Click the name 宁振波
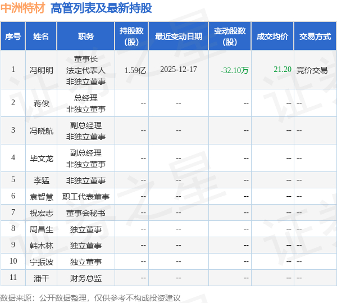This screenshot has width=337, height=303. click(x=41, y=262)
